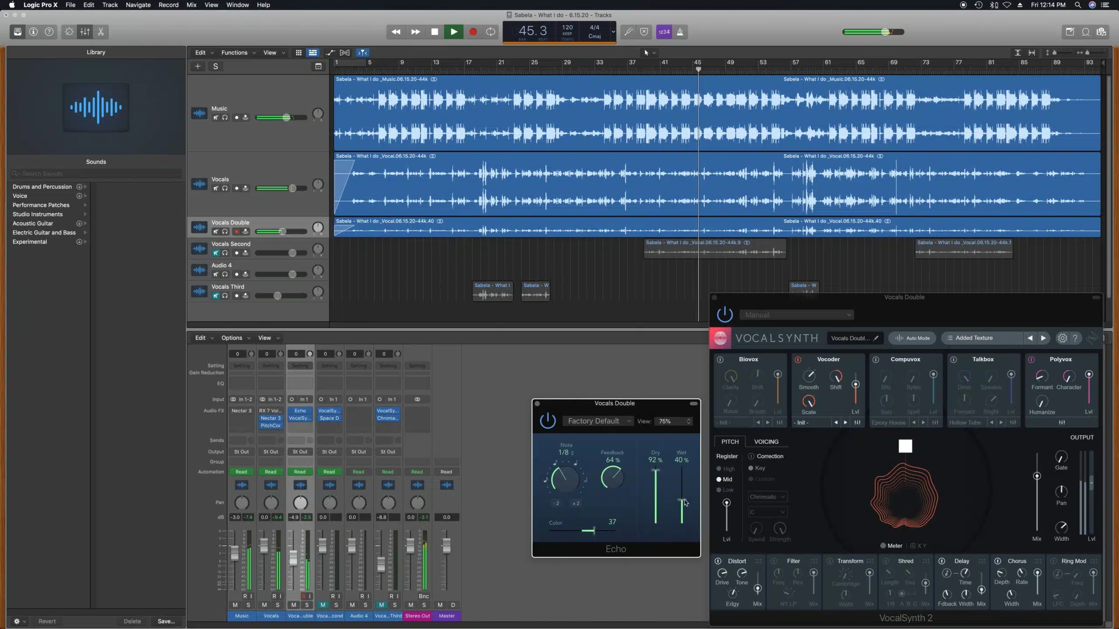Open the Tracks View dropdown

pyautogui.click(x=274, y=52)
